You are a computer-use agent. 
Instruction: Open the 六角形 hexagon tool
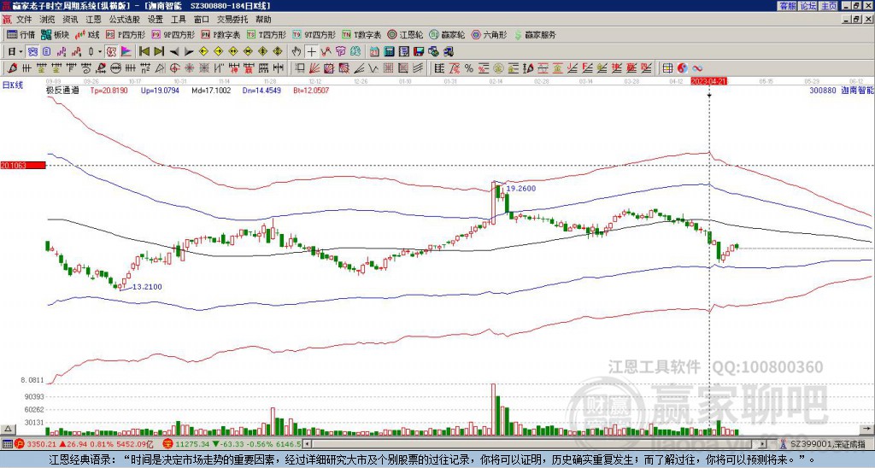click(x=490, y=34)
